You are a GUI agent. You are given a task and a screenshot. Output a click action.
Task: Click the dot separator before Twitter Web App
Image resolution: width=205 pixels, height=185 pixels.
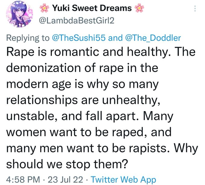pyautogui.click(x=87, y=180)
